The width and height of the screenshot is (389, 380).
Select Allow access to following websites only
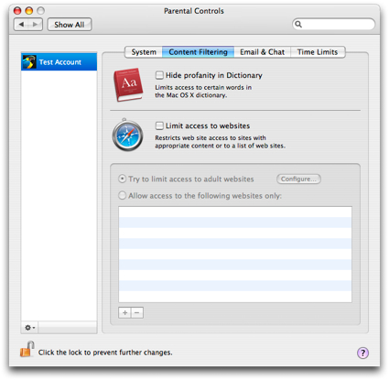122,195
